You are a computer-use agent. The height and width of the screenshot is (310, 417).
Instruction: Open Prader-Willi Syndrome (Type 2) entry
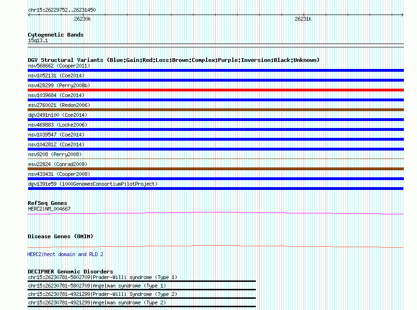[103, 295]
